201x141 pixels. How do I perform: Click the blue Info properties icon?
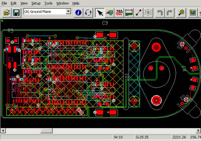click(x=78, y=13)
